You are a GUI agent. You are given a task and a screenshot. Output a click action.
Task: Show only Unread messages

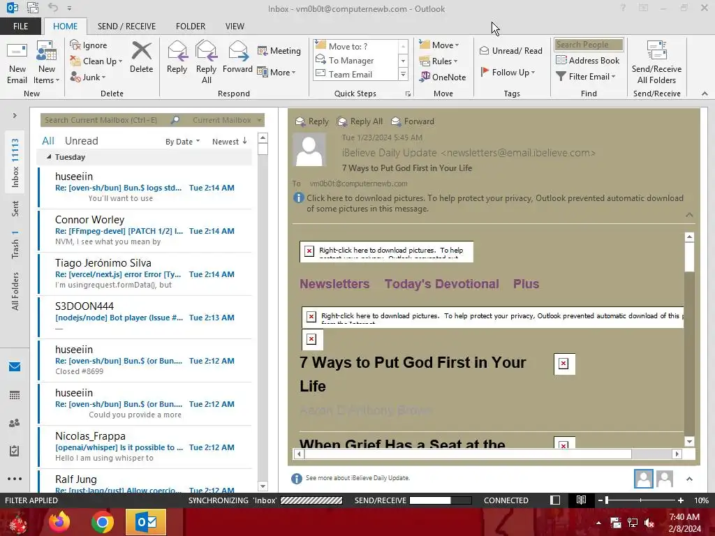click(81, 141)
